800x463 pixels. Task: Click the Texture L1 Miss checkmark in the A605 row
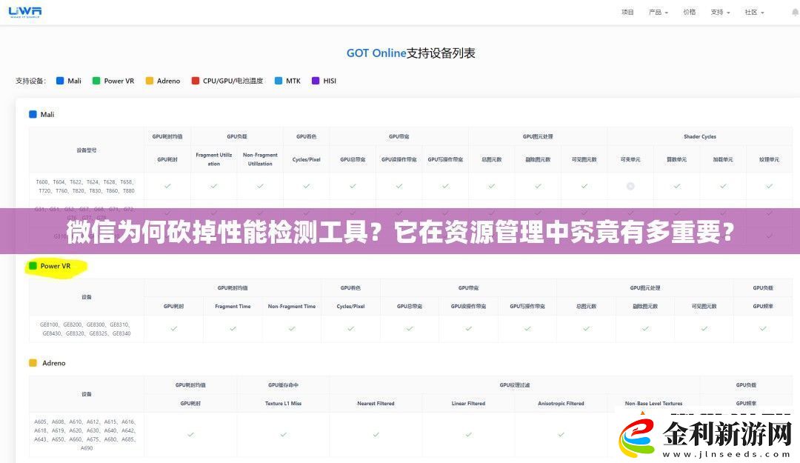(x=283, y=435)
